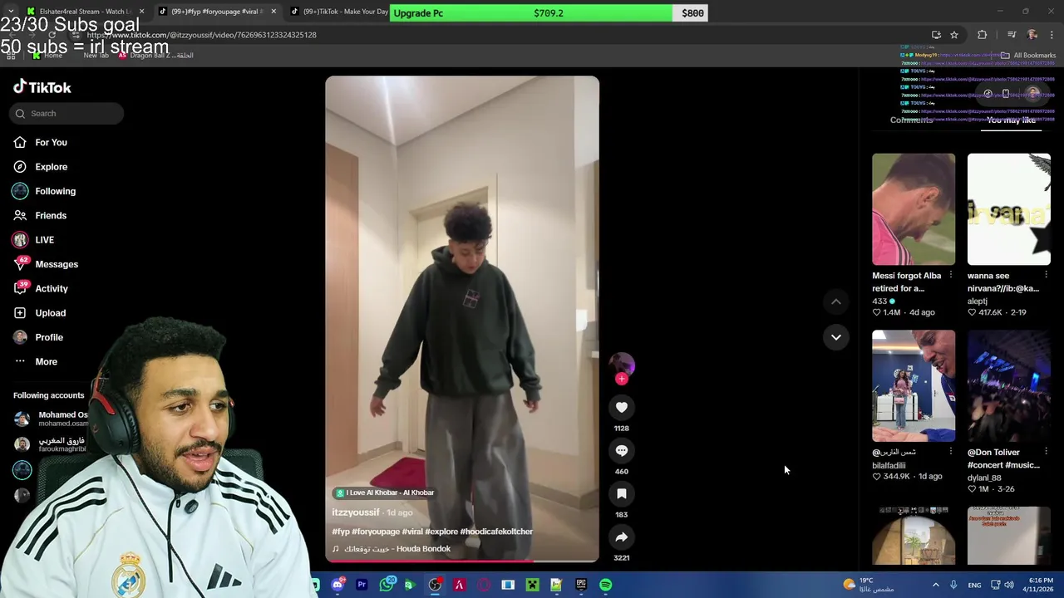Open the Dragon Ball Z bookmark
The image size is (1064, 598).
pos(155,56)
